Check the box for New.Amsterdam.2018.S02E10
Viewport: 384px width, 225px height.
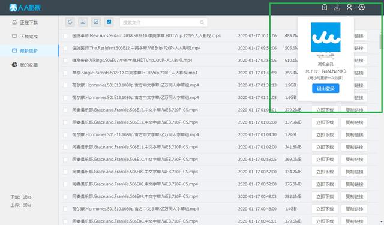[x=65, y=36]
